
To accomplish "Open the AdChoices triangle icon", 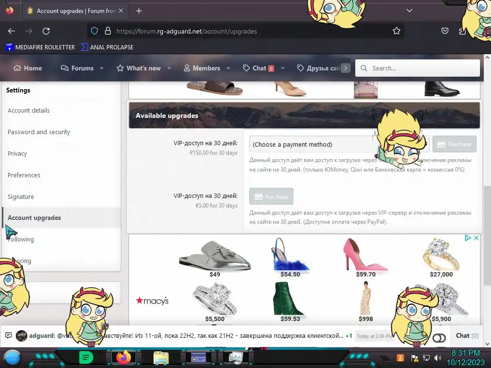I will [468, 238].
